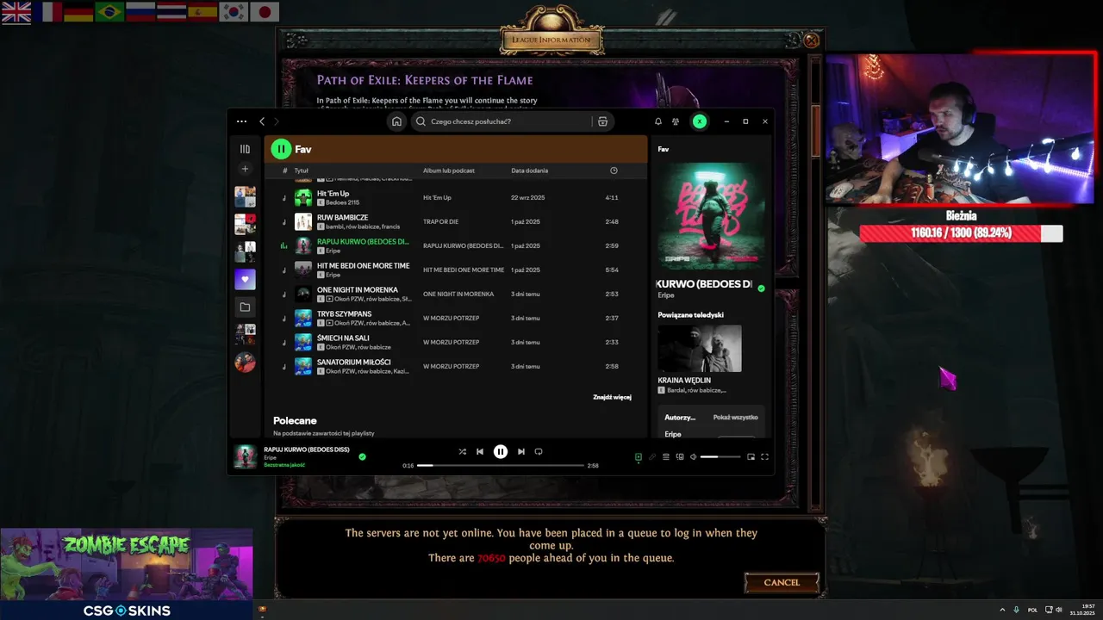Create new playlist with plus icon

(x=245, y=169)
